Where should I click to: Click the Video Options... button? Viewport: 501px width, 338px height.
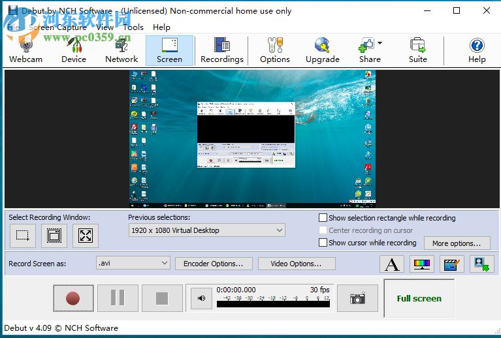click(x=297, y=264)
